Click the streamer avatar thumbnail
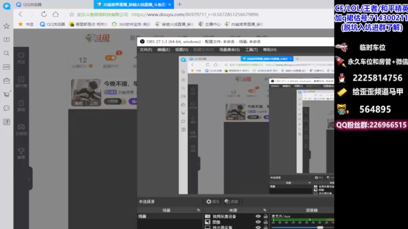The image size is (408, 229). (86, 93)
